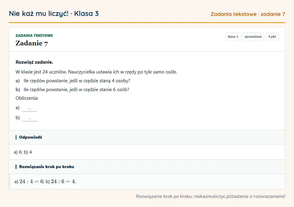The height and width of the screenshot is (207, 294).
Task: Click the sentence 'W klasie jest 24 uczniów'
Action: 41,72
